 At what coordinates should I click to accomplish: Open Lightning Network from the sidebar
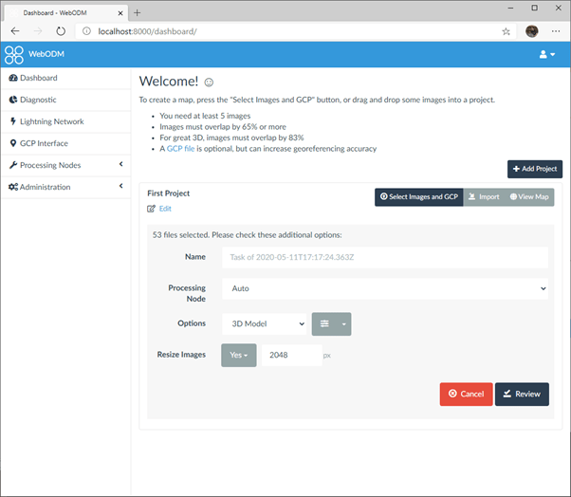pyautogui.click(x=51, y=121)
